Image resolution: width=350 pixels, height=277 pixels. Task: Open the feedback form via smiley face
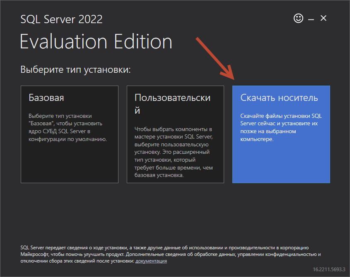click(298, 18)
